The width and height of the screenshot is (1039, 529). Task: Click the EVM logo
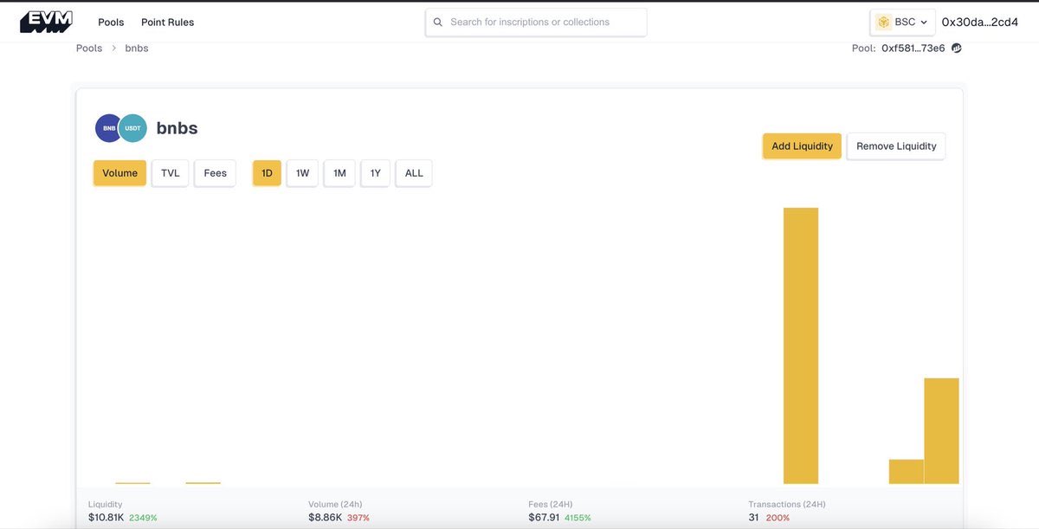46,22
